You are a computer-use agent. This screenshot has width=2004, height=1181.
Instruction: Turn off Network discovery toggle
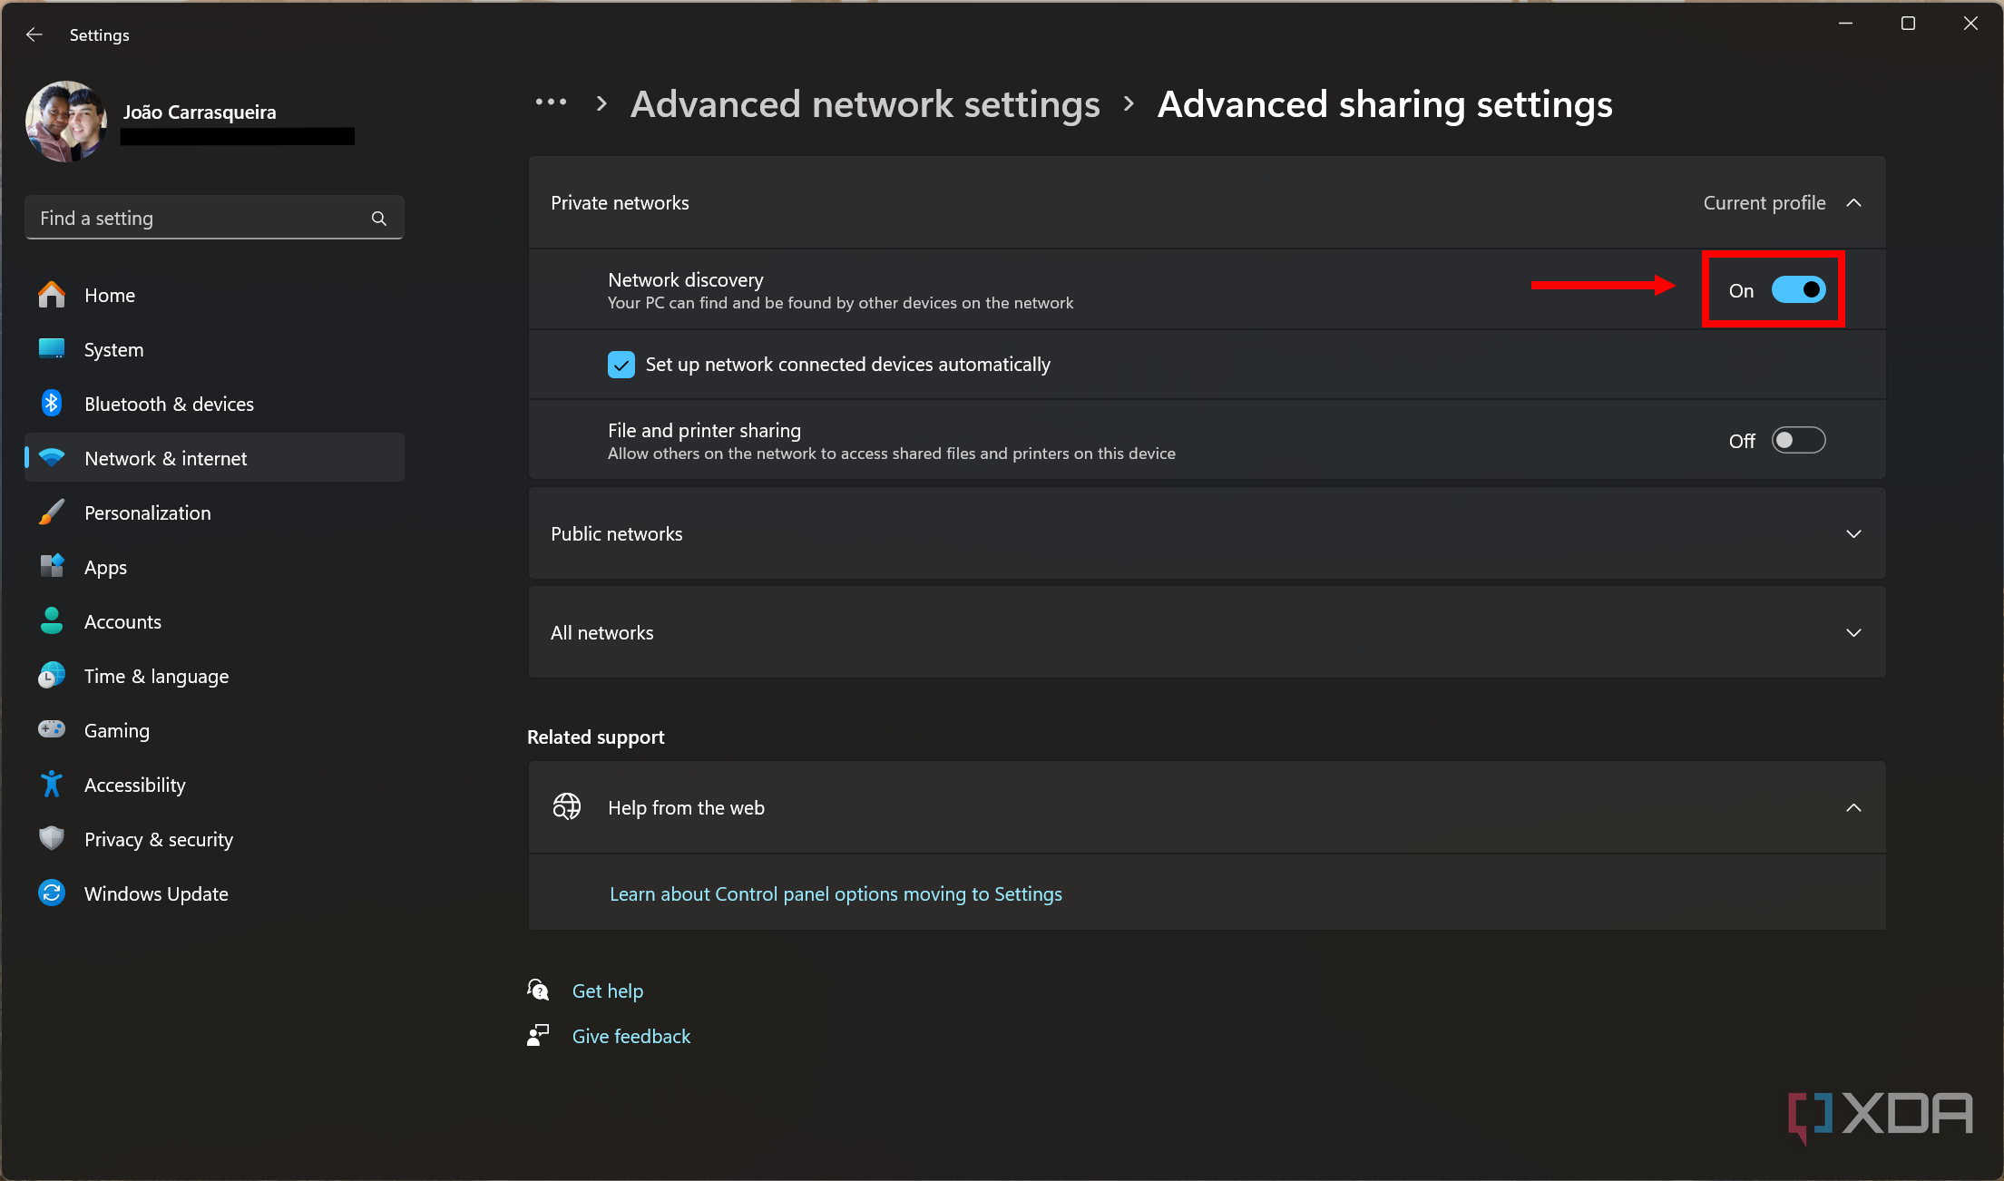coord(1798,290)
